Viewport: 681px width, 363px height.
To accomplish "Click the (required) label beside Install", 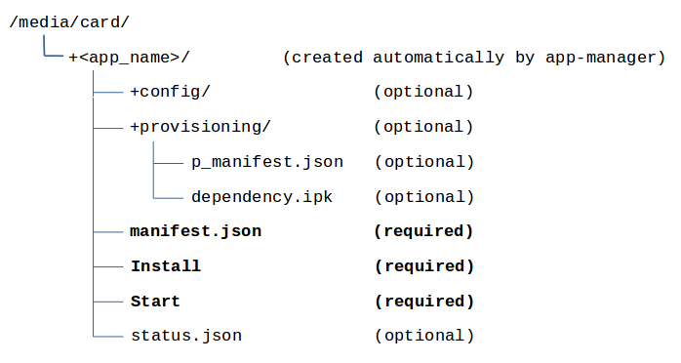I will [x=424, y=266].
